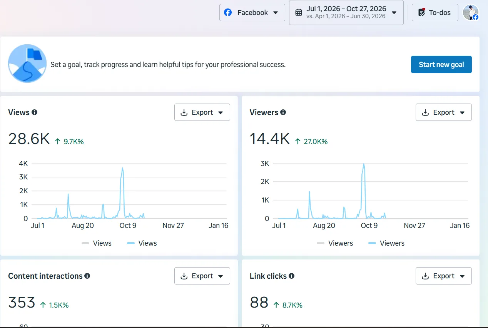
Task: Click the 4K axis label on Views chart
Action: pos(23,163)
